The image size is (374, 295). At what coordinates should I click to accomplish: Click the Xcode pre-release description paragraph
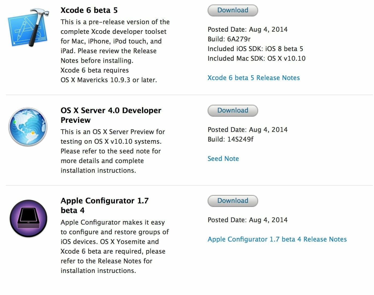(x=115, y=51)
